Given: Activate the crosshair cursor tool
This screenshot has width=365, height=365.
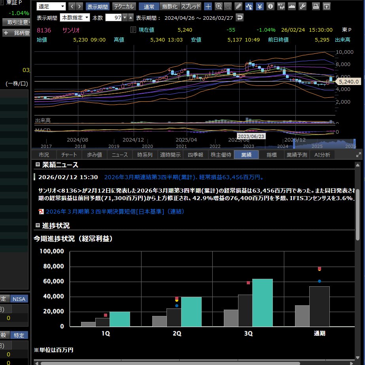Looking at the screenshot, I should coord(208,6).
